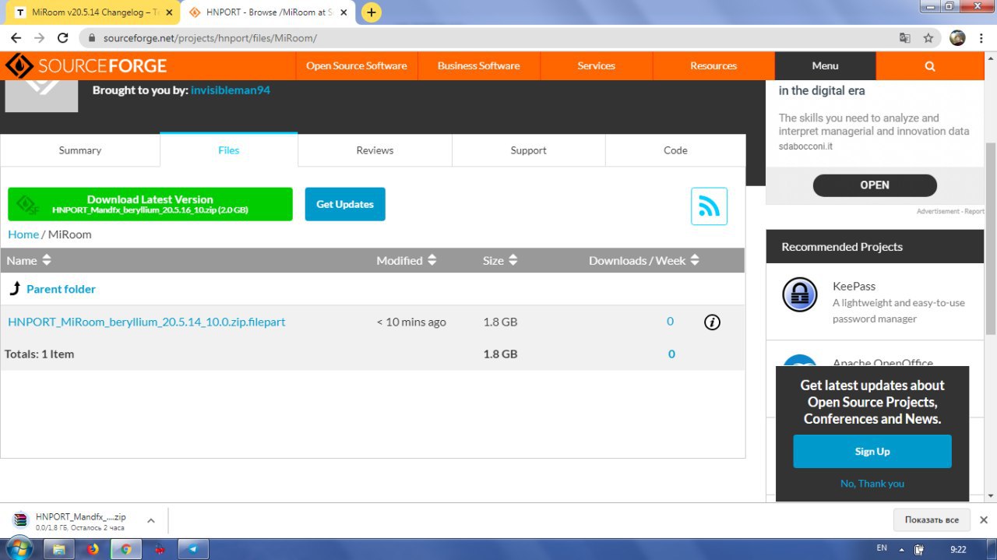Open the dark Menu item in the navbar

click(x=825, y=66)
